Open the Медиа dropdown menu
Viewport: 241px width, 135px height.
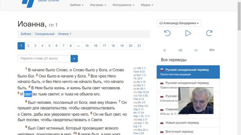[x=147, y=5]
